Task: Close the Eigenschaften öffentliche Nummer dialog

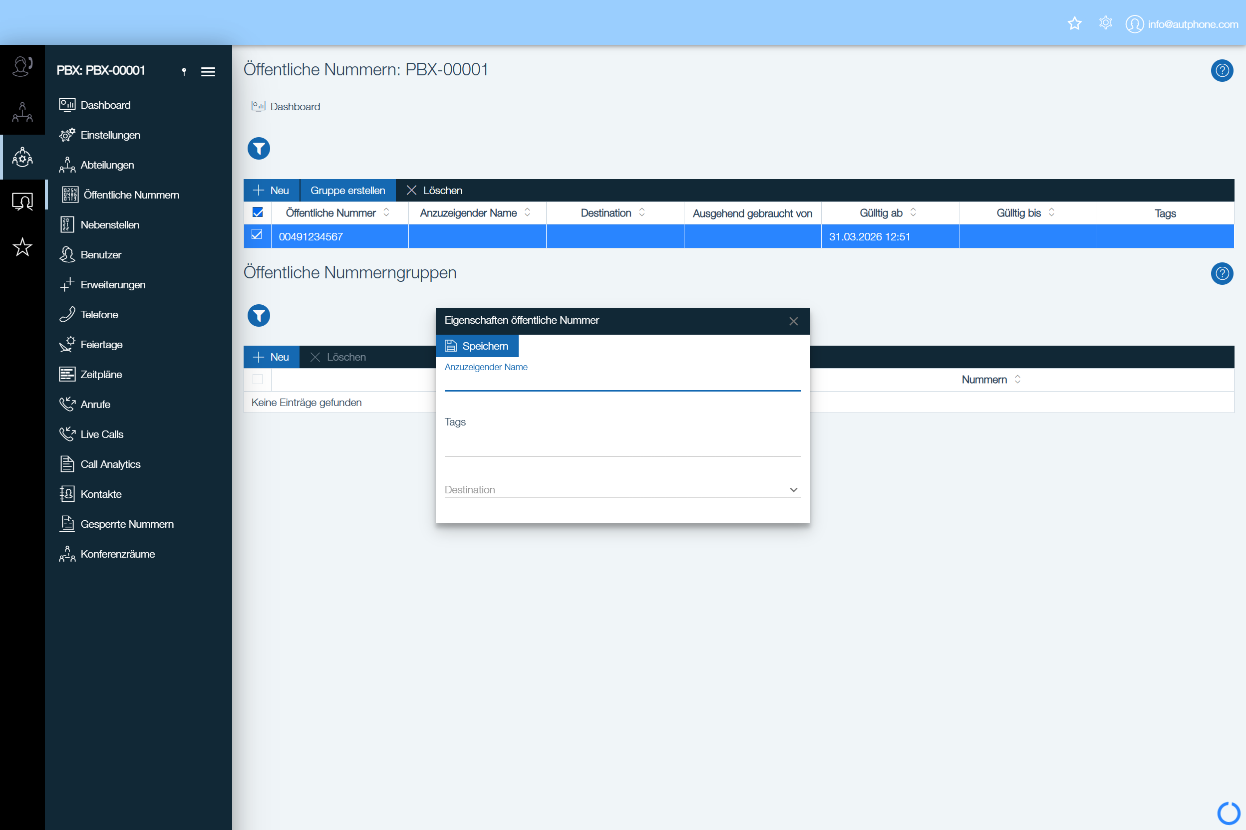Action: click(x=793, y=321)
